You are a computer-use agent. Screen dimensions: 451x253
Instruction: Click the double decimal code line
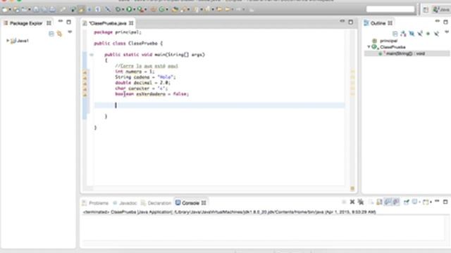pyautogui.click(x=142, y=83)
